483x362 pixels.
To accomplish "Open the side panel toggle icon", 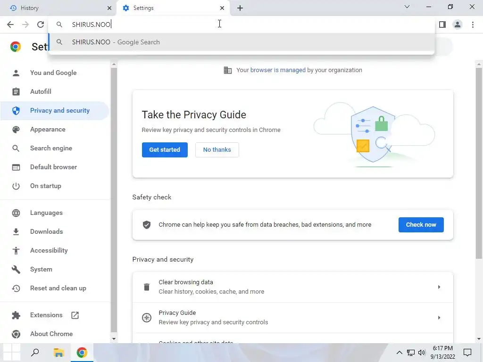I will [442, 25].
